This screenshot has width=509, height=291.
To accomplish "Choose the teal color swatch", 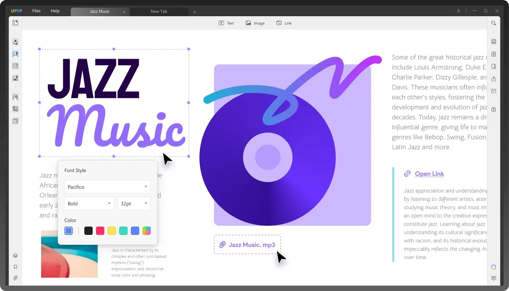I will (x=123, y=231).
